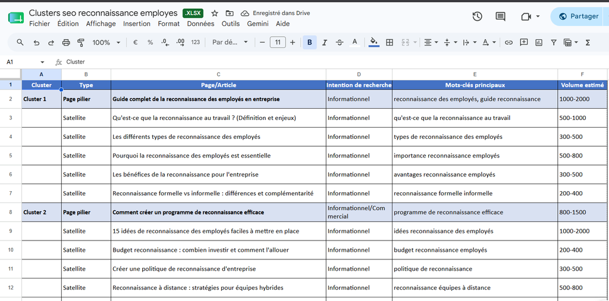Open comments history icon at top right

500,16
